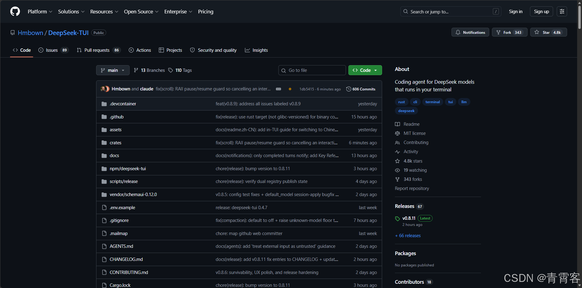Open the Pricing link
582x288 pixels.
click(206, 12)
